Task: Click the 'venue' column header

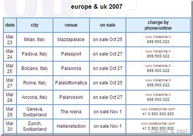Action: 71,25
